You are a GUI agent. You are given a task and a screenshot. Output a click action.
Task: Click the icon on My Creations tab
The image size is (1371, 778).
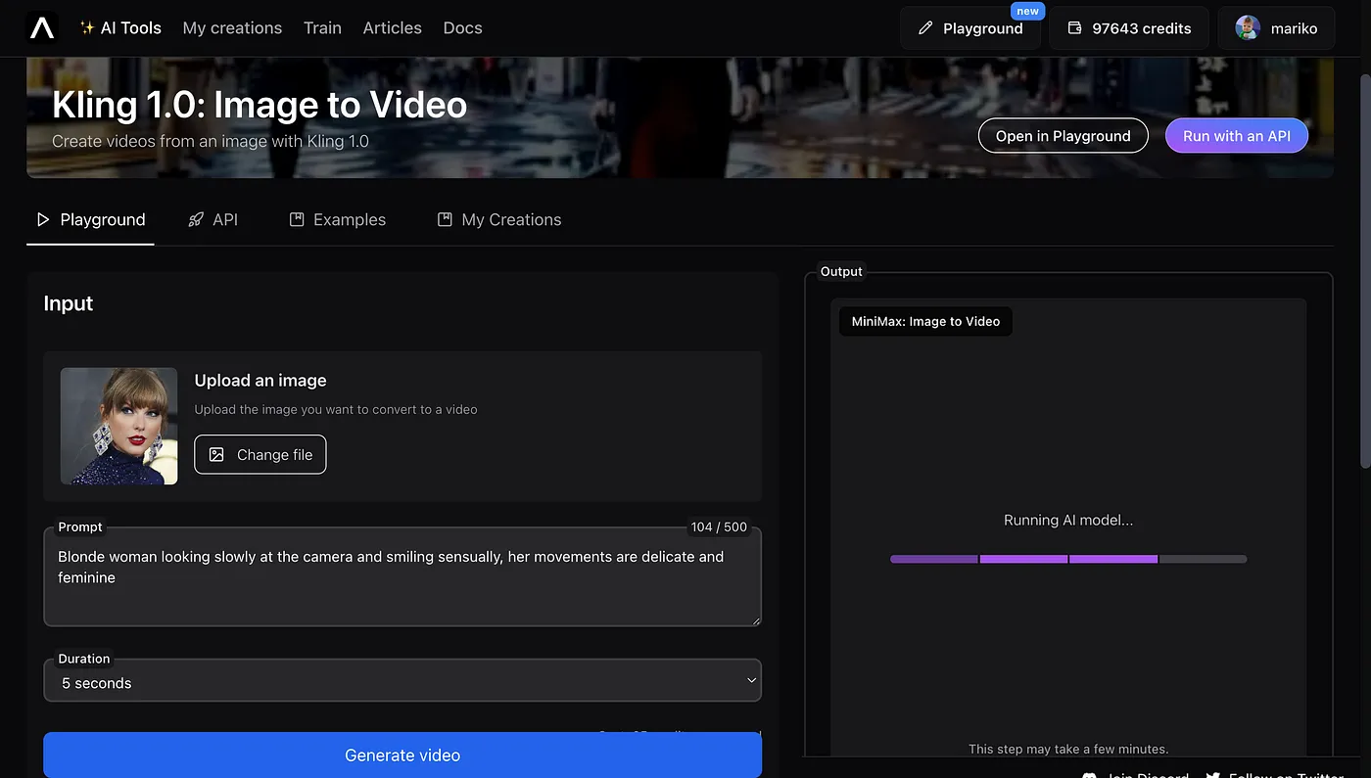(x=445, y=220)
